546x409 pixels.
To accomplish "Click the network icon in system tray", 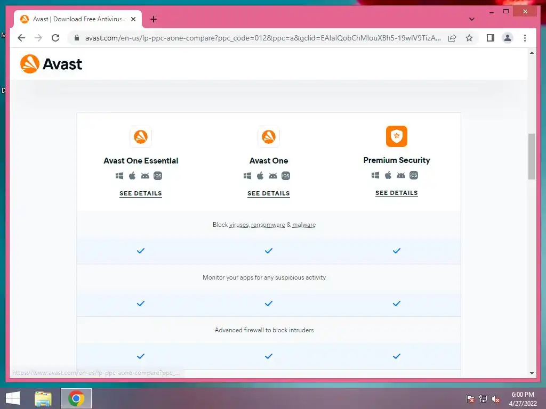I will point(483,399).
